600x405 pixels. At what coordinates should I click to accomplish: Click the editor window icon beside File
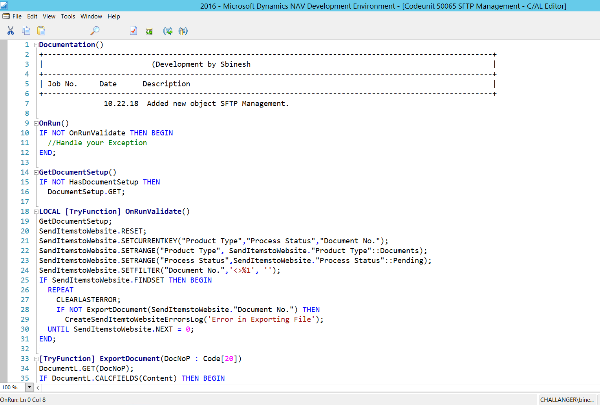(x=6, y=16)
